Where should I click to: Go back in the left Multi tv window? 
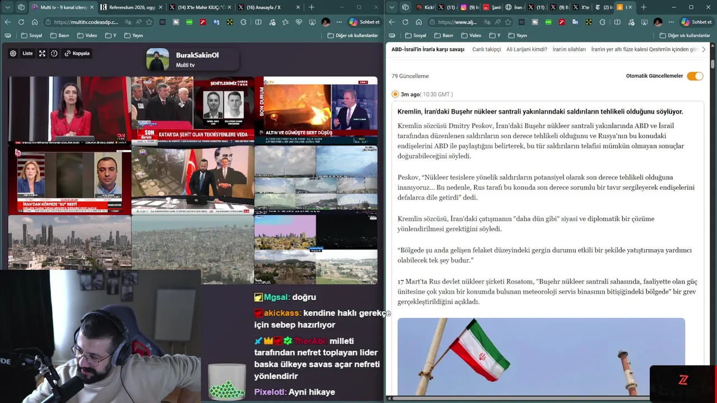coord(7,22)
